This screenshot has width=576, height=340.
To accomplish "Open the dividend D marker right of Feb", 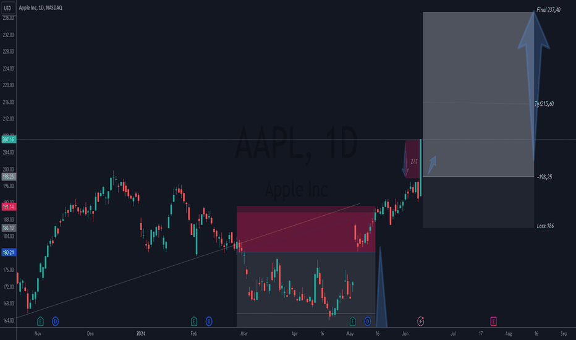I will coord(209,321).
